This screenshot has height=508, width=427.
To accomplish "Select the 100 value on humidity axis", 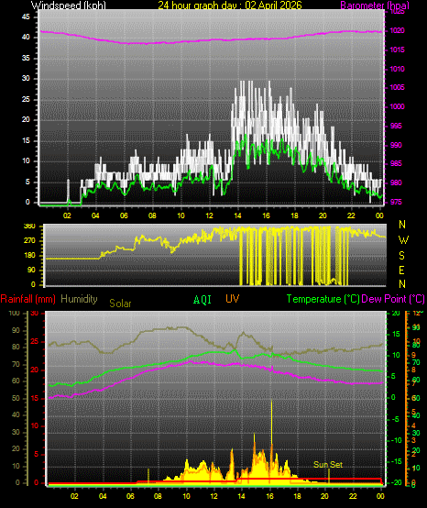I will [15, 314].
